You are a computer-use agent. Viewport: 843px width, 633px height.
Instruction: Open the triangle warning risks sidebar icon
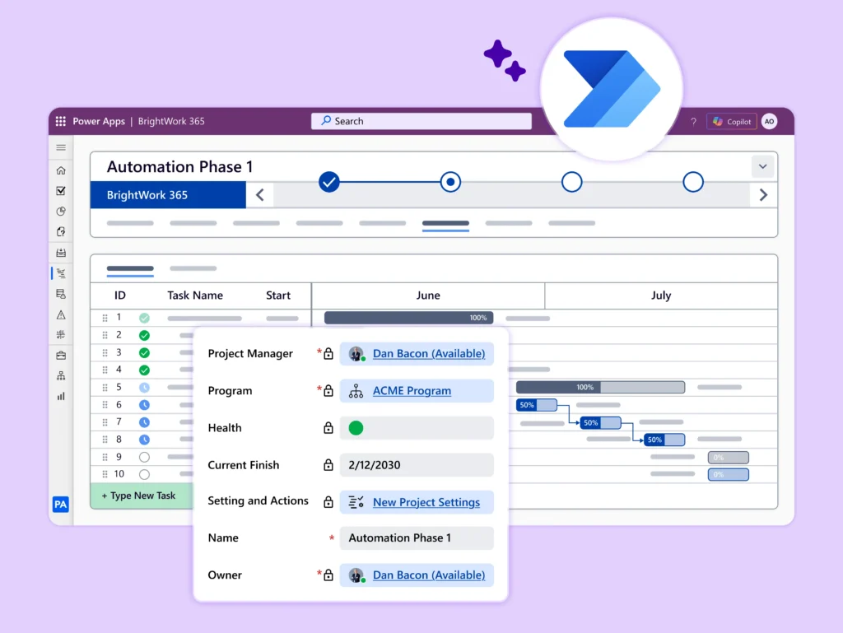click(61, 315)
